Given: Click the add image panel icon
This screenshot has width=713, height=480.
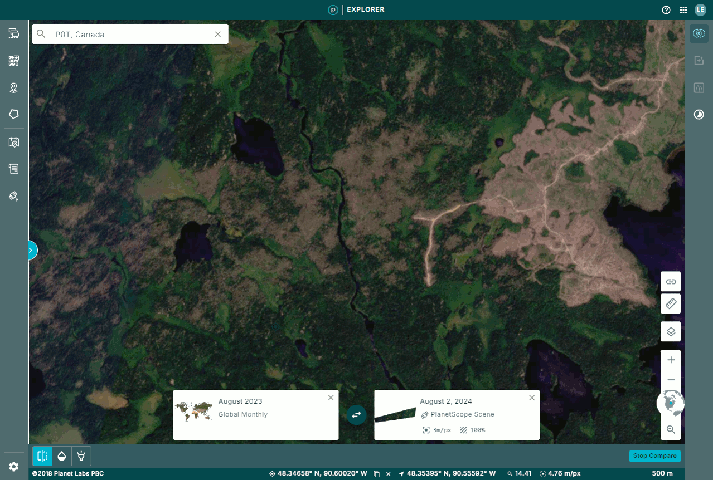Looking at the screenshot, I should 699,61.
